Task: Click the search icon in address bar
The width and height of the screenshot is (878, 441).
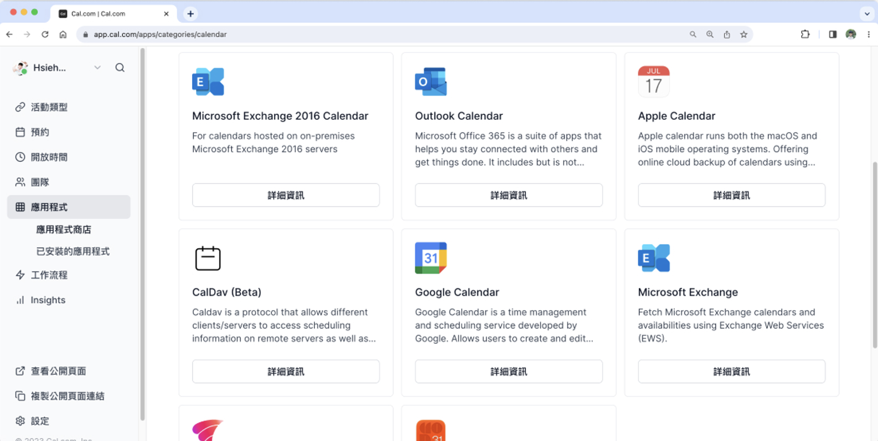Action: [693, 34]
